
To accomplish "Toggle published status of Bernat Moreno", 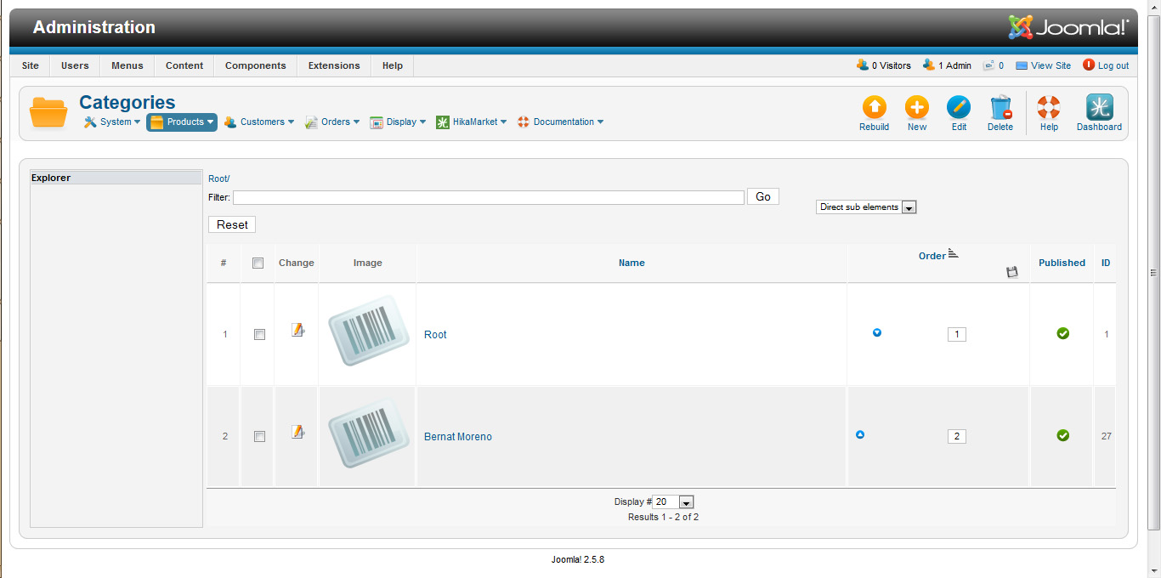I will tap(1062, 435).
